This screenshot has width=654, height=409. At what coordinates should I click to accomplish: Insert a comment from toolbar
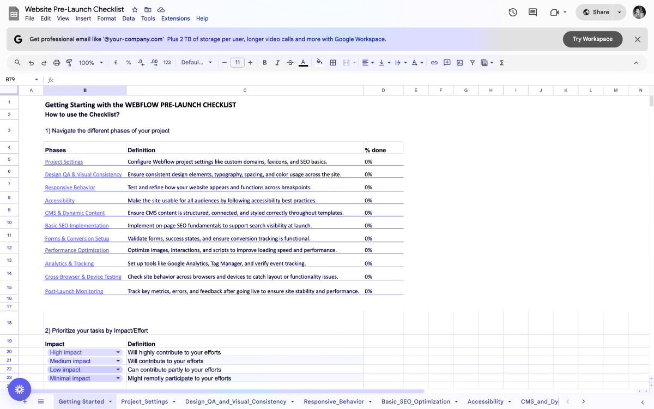pyautogui.click(x=447, y=63)
